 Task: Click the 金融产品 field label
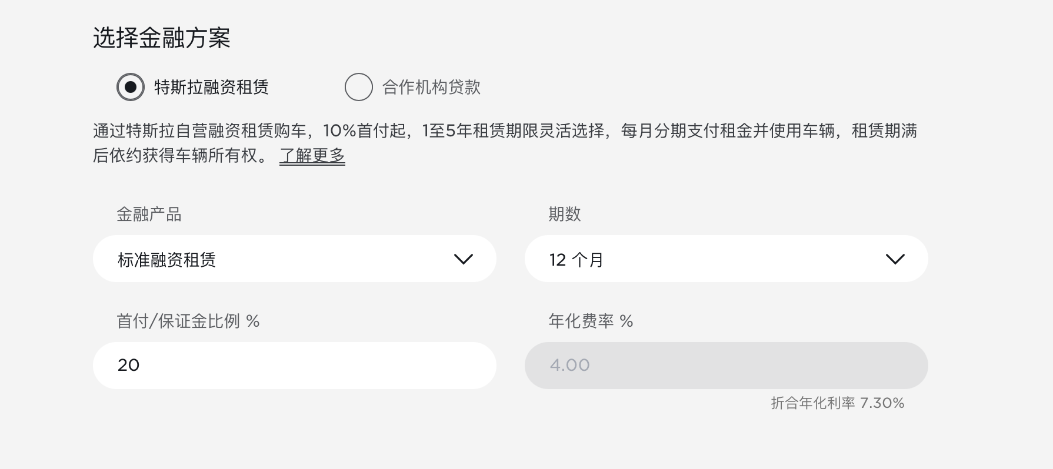pyautogui.click(x=149, y=214)
